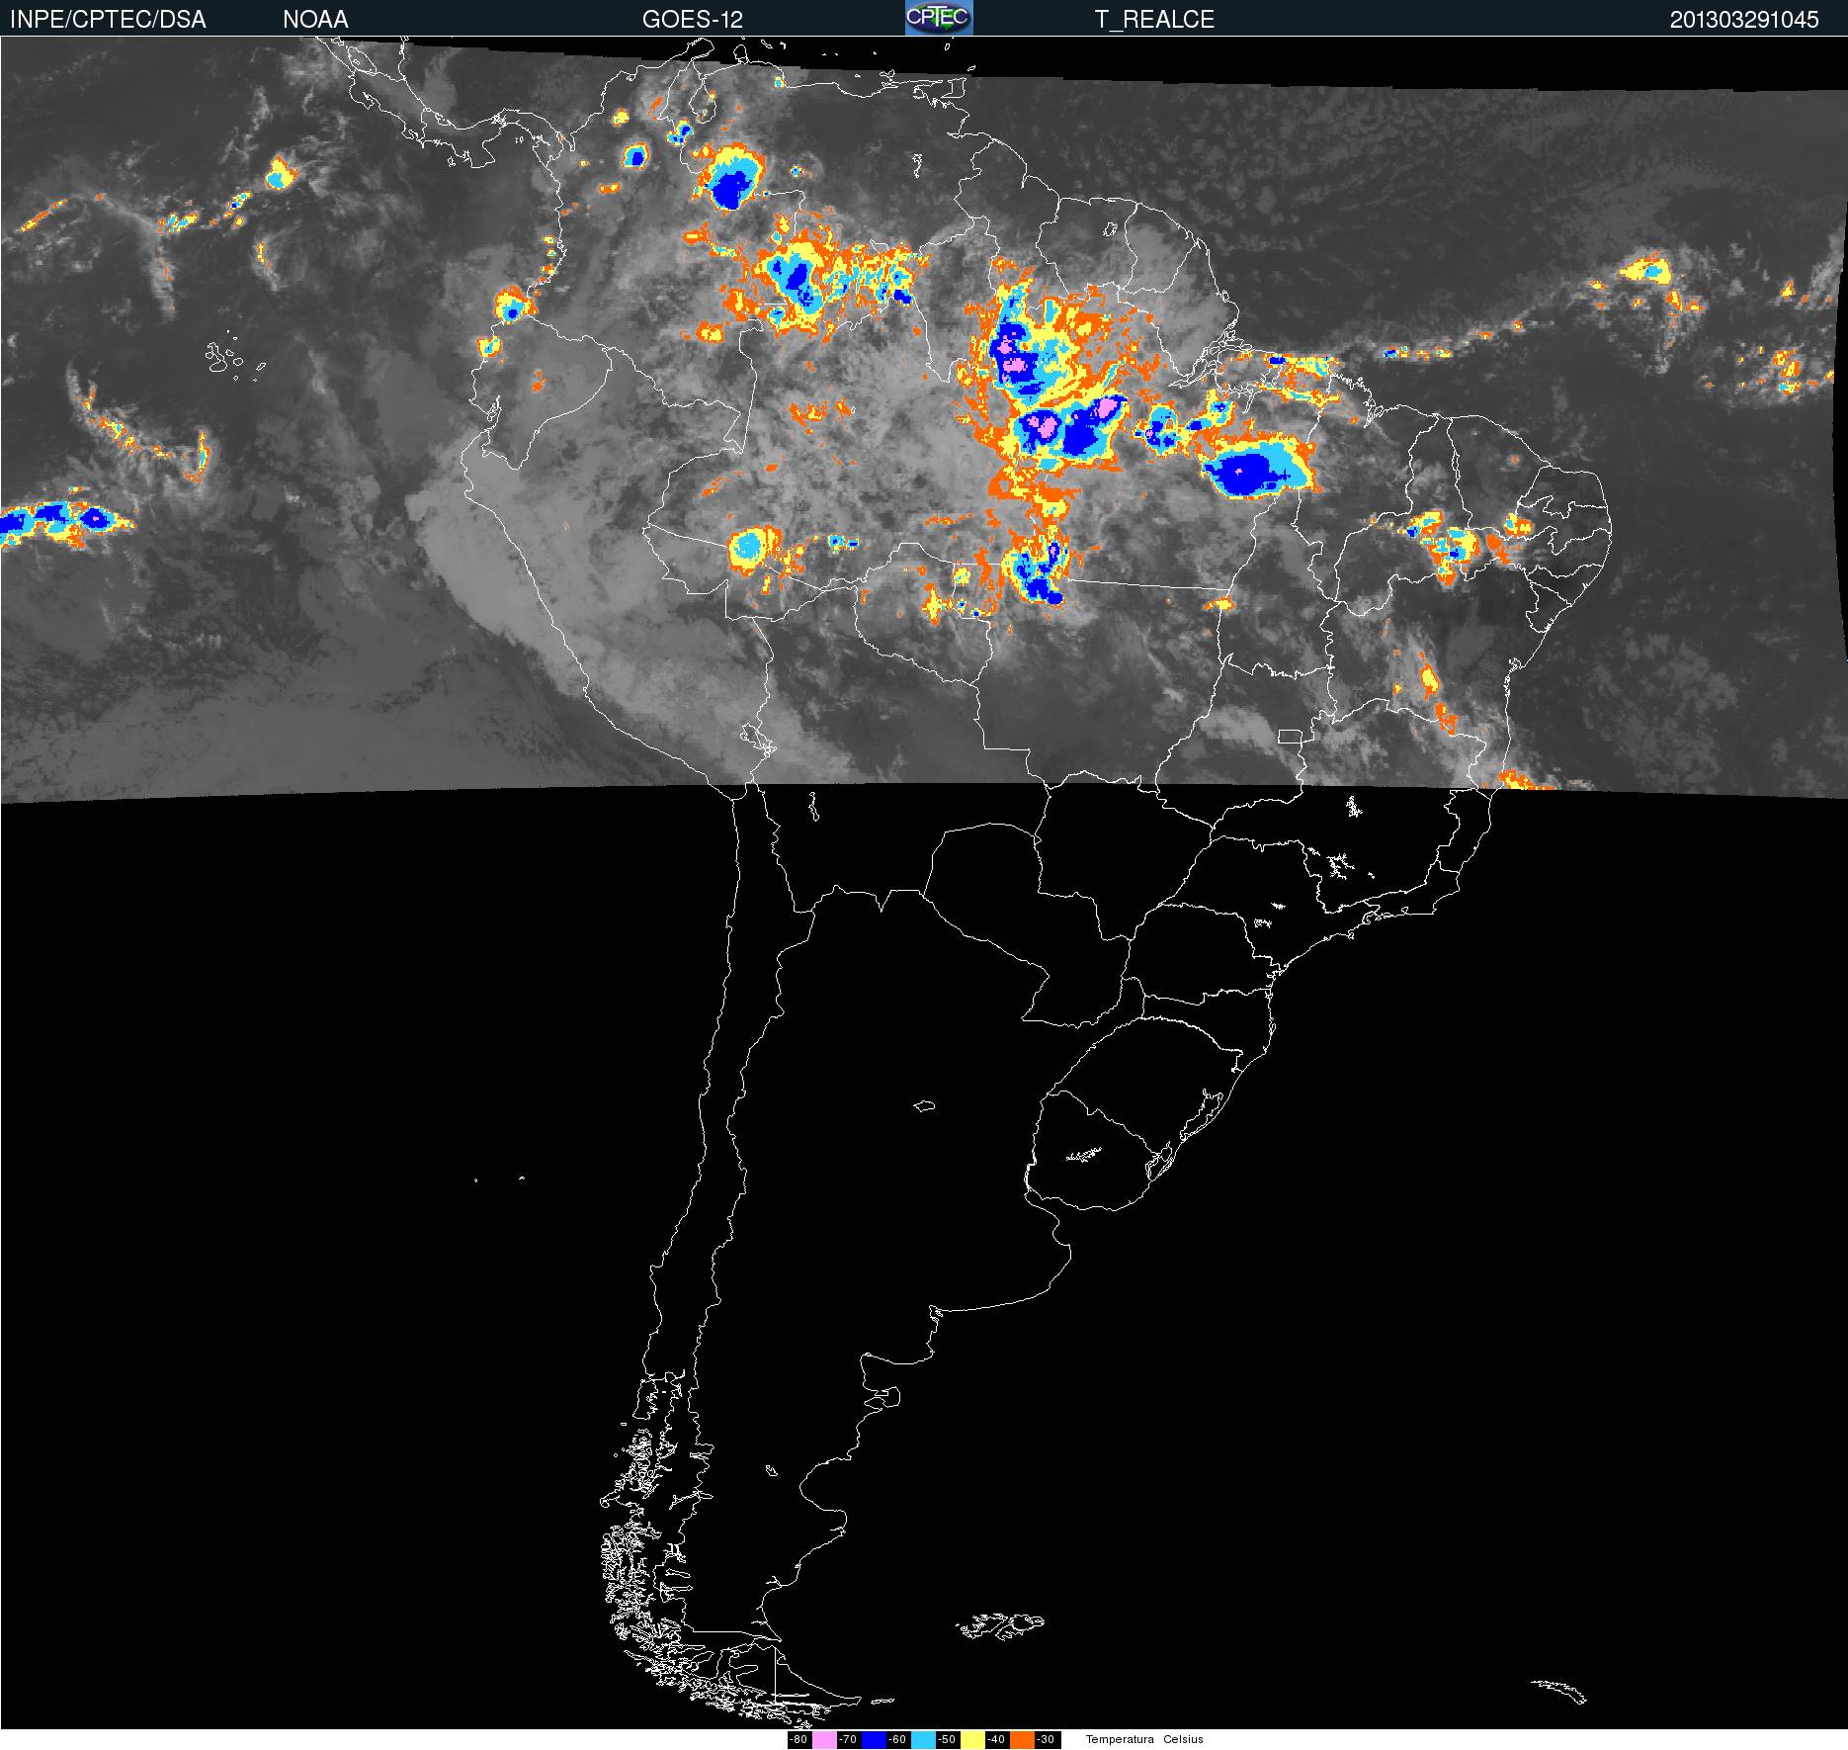Click the -80 legend value
The height and width of the screenshot is (1750, 1848).
tap(798, 1740)
